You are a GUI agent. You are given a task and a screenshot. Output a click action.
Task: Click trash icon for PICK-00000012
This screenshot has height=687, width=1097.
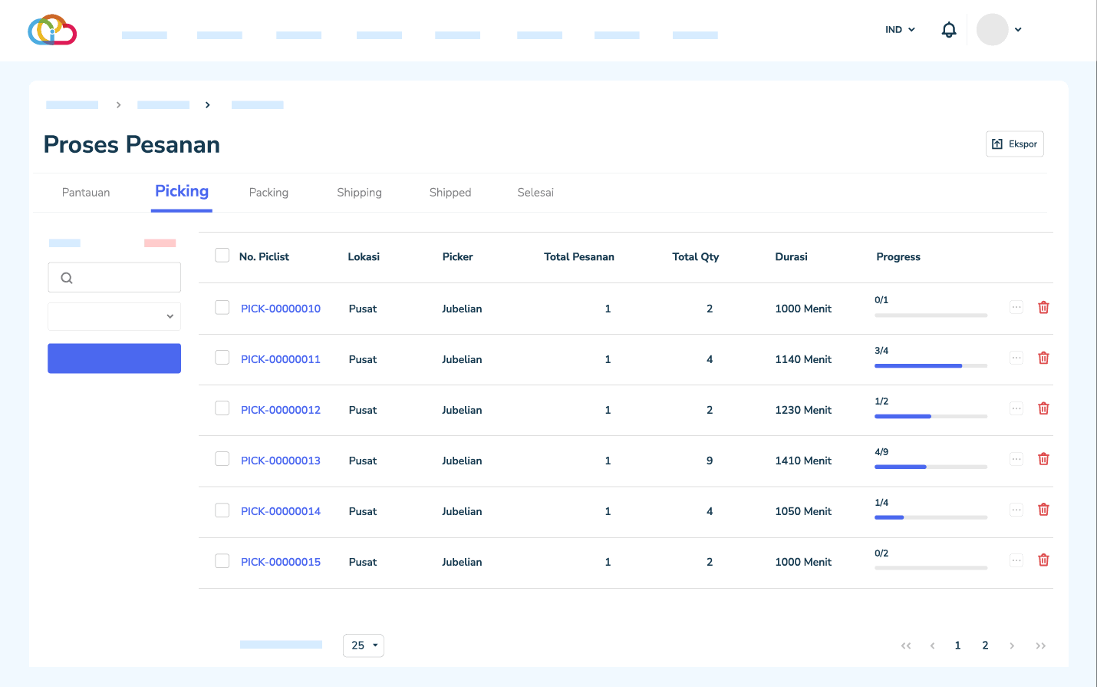tap(1043, 409)
